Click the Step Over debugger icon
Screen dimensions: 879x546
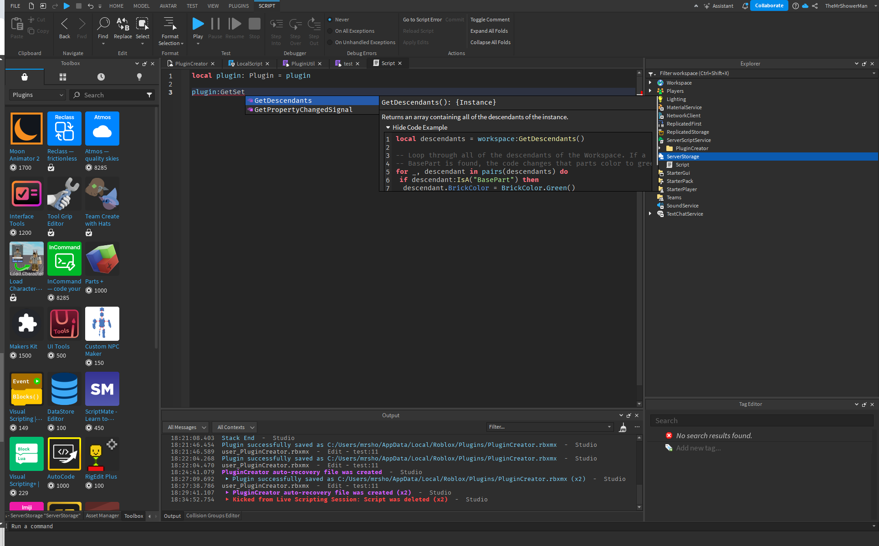(x=296, y=24)
